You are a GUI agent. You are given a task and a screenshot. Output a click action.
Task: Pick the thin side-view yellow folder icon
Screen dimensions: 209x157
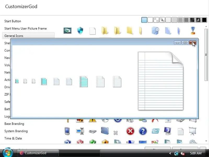(140, 31)
